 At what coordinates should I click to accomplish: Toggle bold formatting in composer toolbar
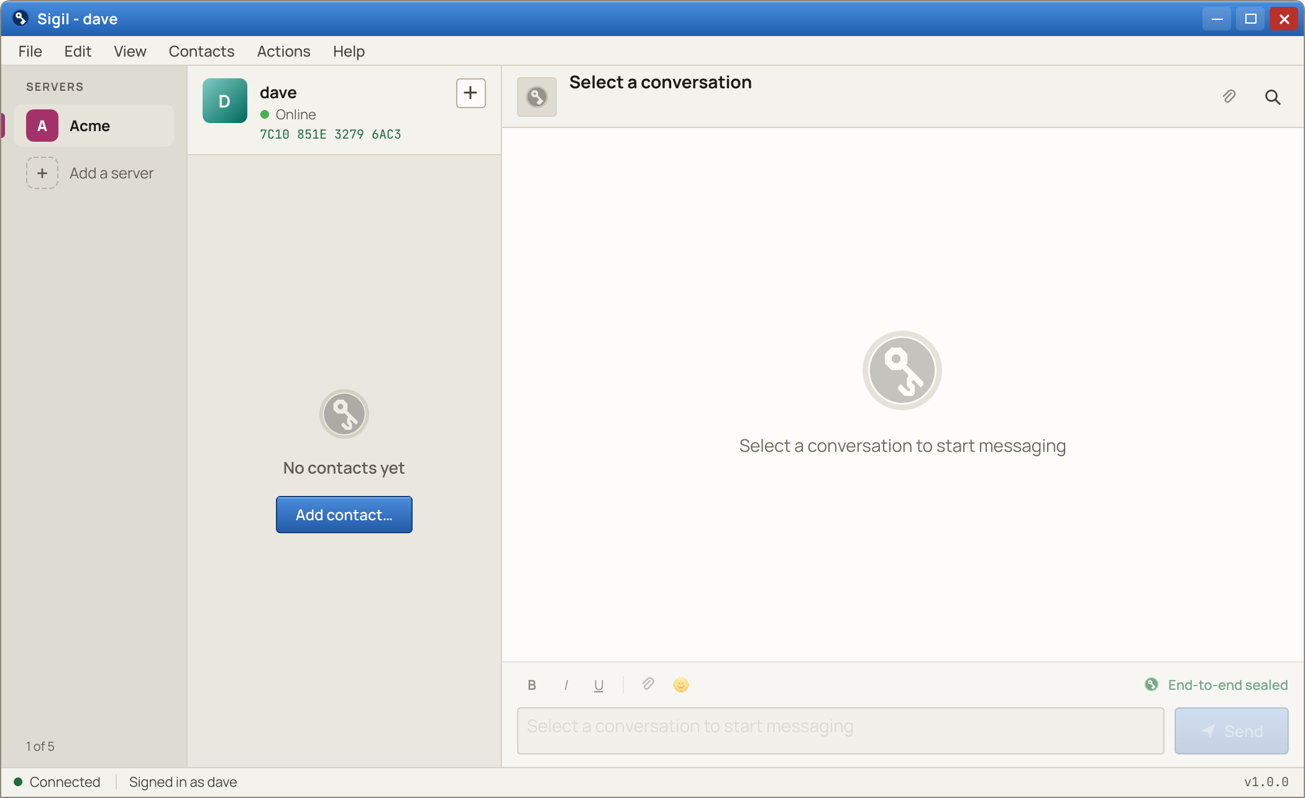click(532, 685)
